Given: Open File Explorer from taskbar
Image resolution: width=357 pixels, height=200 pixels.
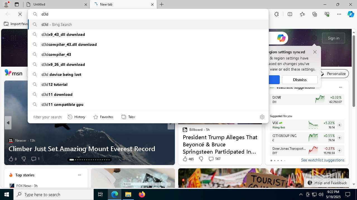Looking at the screenshot, I should [x=128, y=194].
